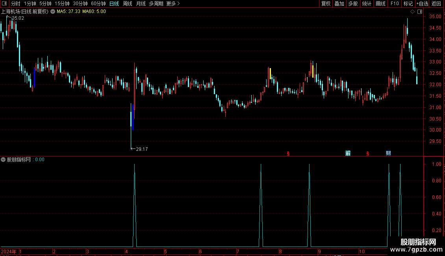Viewport: 445px width, 256px height.
Task: Click the MA60: 5.00 label
Action: 94,12
